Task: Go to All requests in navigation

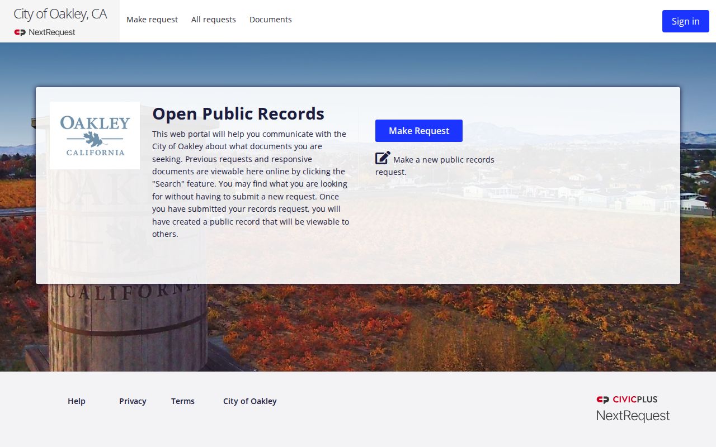Action: click(214, 20)
